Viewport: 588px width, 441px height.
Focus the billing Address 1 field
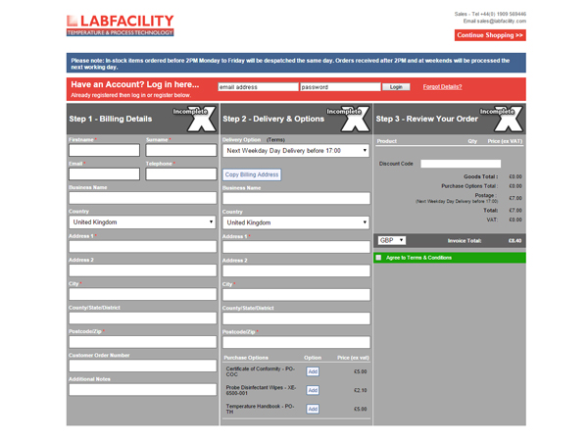pyautogui.click(x=142, y=246)
